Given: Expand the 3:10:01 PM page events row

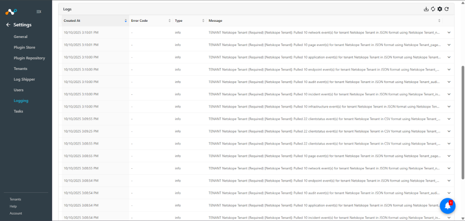Looking at the screenshot, I should click(x=449, y=45).
